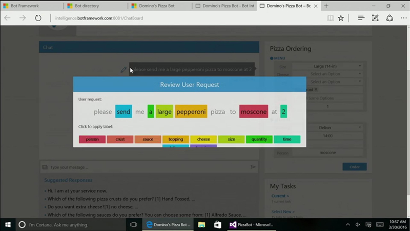Select the word 'please' in user request
The height and width of the screenshot is (231, 410).
click(x=103, y=111)
